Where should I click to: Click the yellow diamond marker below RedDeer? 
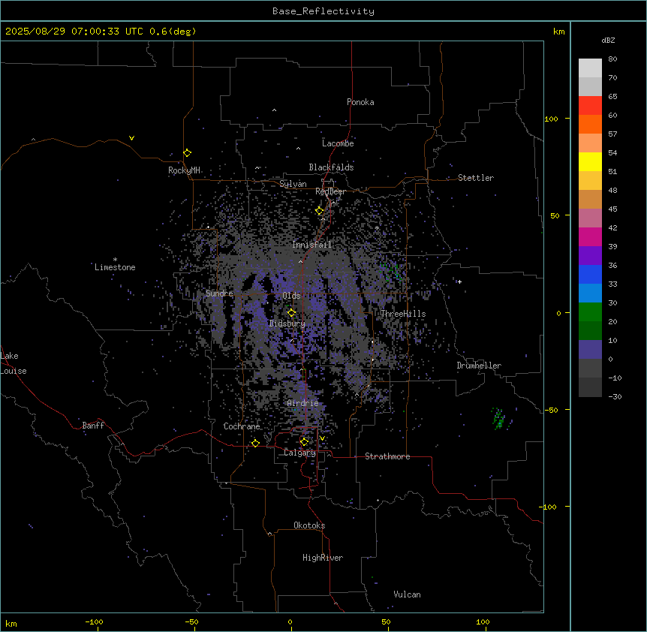(x=320, y=211)
